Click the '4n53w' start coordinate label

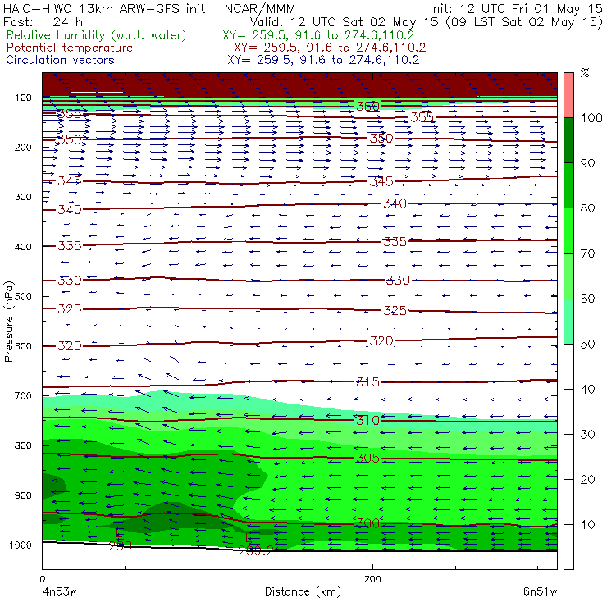pyautogui.click(x=60, y=592)
